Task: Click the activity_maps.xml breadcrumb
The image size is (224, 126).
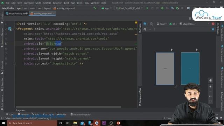Action: (64, 8)
